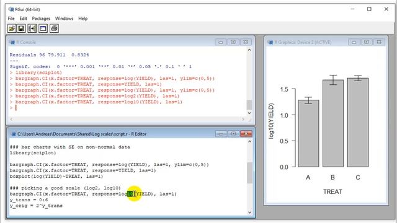Click R Editor scrollbar up arrow
The height and width of the screenshot is (223, 397).
[249, 142]
